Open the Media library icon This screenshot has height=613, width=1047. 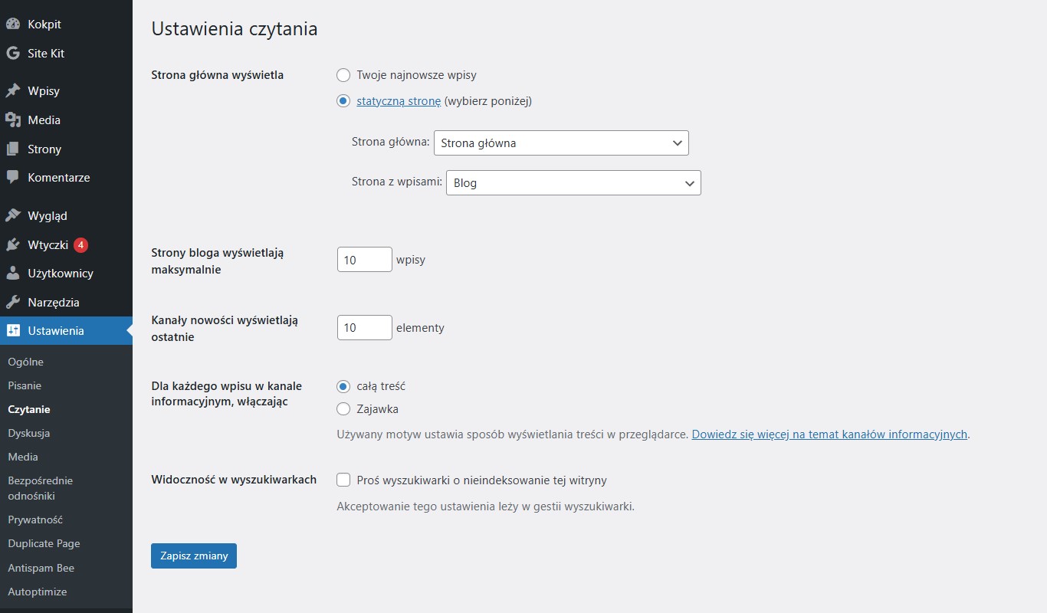pos(12,120)
